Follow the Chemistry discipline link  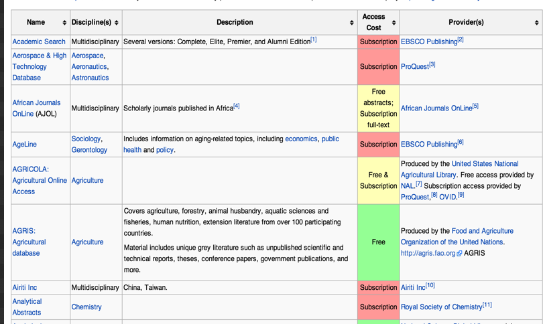click(x=86, y=307)
